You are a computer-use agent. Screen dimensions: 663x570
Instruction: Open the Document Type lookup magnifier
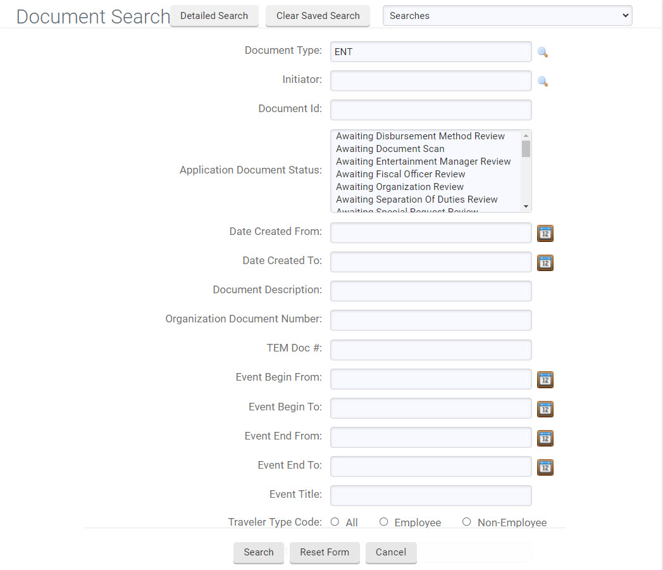(x=542, y=53)
